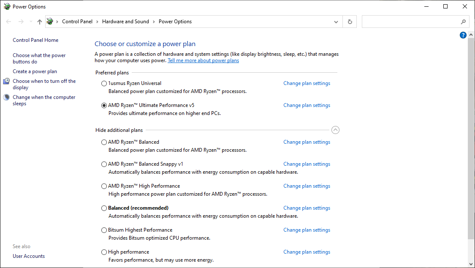Open recent locations dropdown arrow
The height and width of the screenshot is (268, 475).
click(x=31, y=22)
